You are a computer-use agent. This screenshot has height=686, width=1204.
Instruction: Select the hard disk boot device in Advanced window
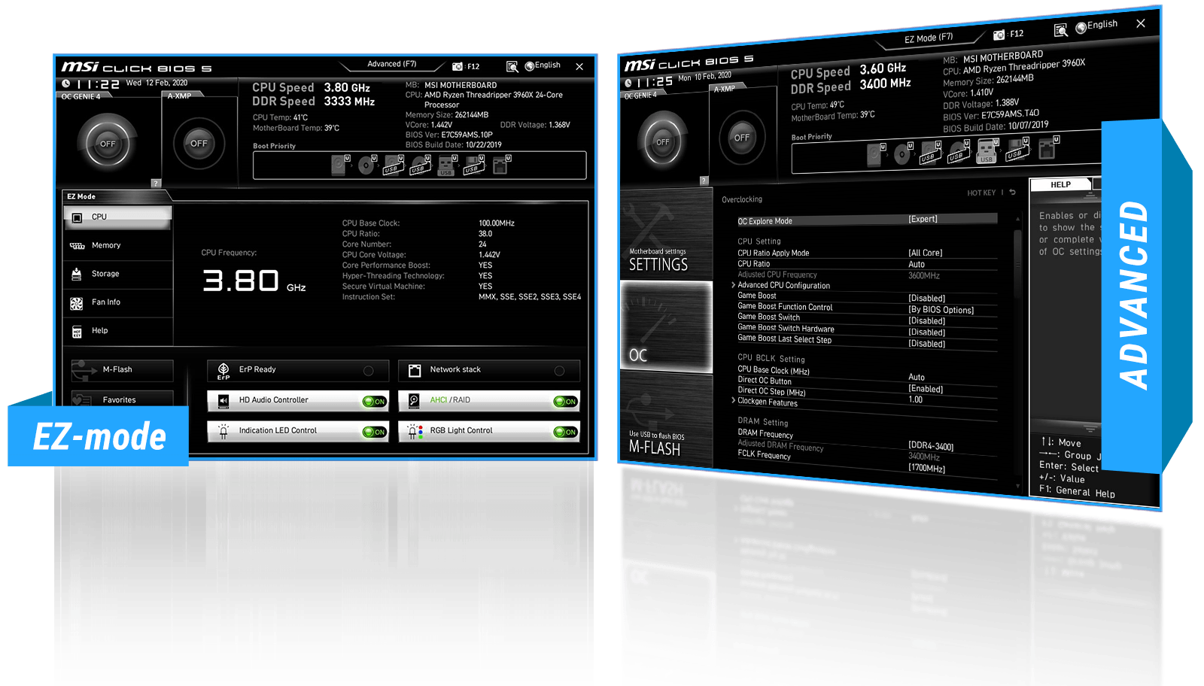coord(874,155)
